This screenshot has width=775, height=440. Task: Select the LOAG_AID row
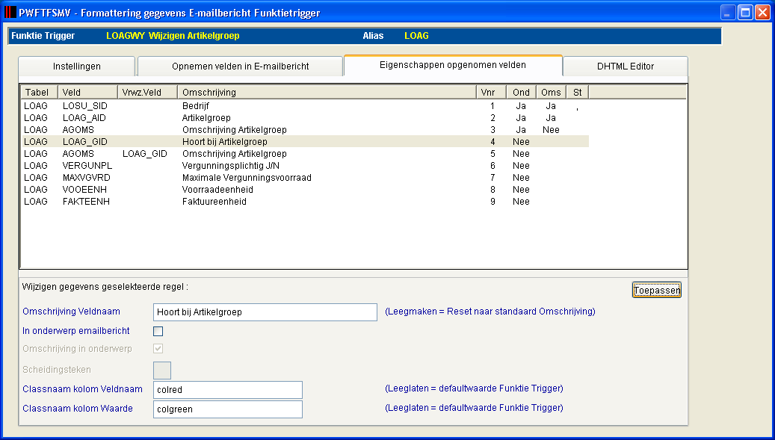tap(305, 118)
